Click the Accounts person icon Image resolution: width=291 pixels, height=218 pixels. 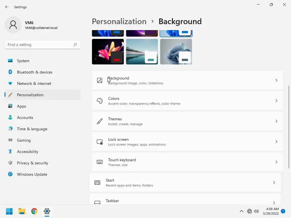click(10, 117)
